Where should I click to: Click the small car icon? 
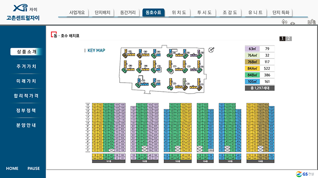[x=293, y=23]
